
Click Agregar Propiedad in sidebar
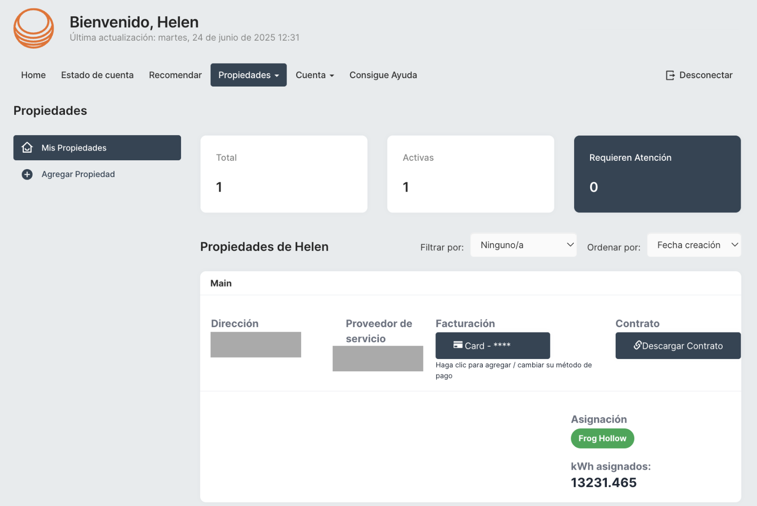(x=97, y=174)
